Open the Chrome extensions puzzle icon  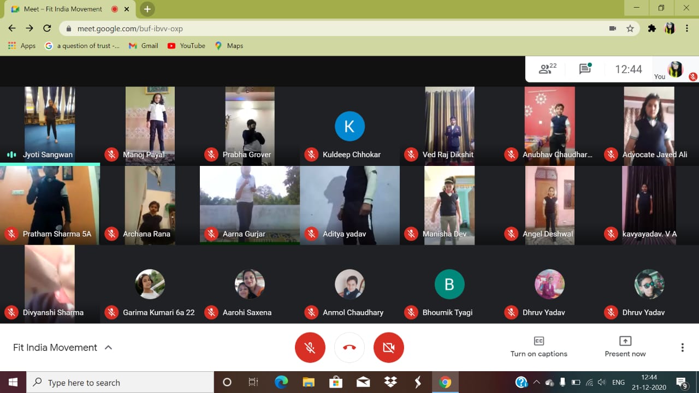coord(651,28)
